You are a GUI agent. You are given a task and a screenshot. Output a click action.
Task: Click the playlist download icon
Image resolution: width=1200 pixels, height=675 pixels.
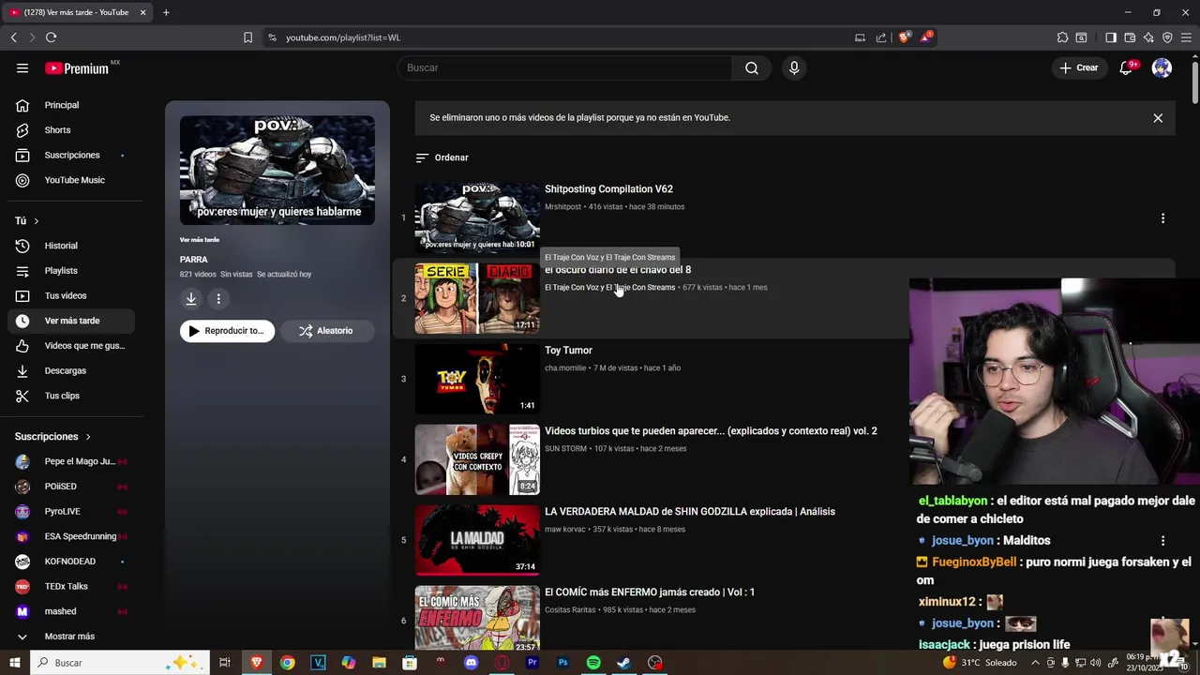191,299
